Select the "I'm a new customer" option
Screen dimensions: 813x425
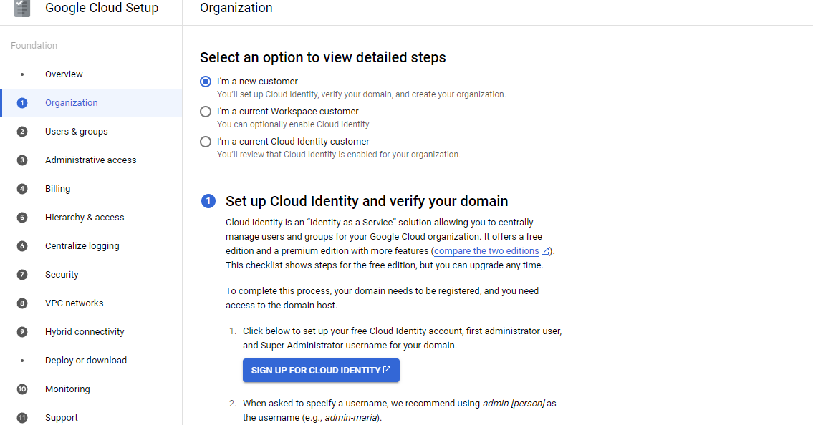[x=206, y=82]
